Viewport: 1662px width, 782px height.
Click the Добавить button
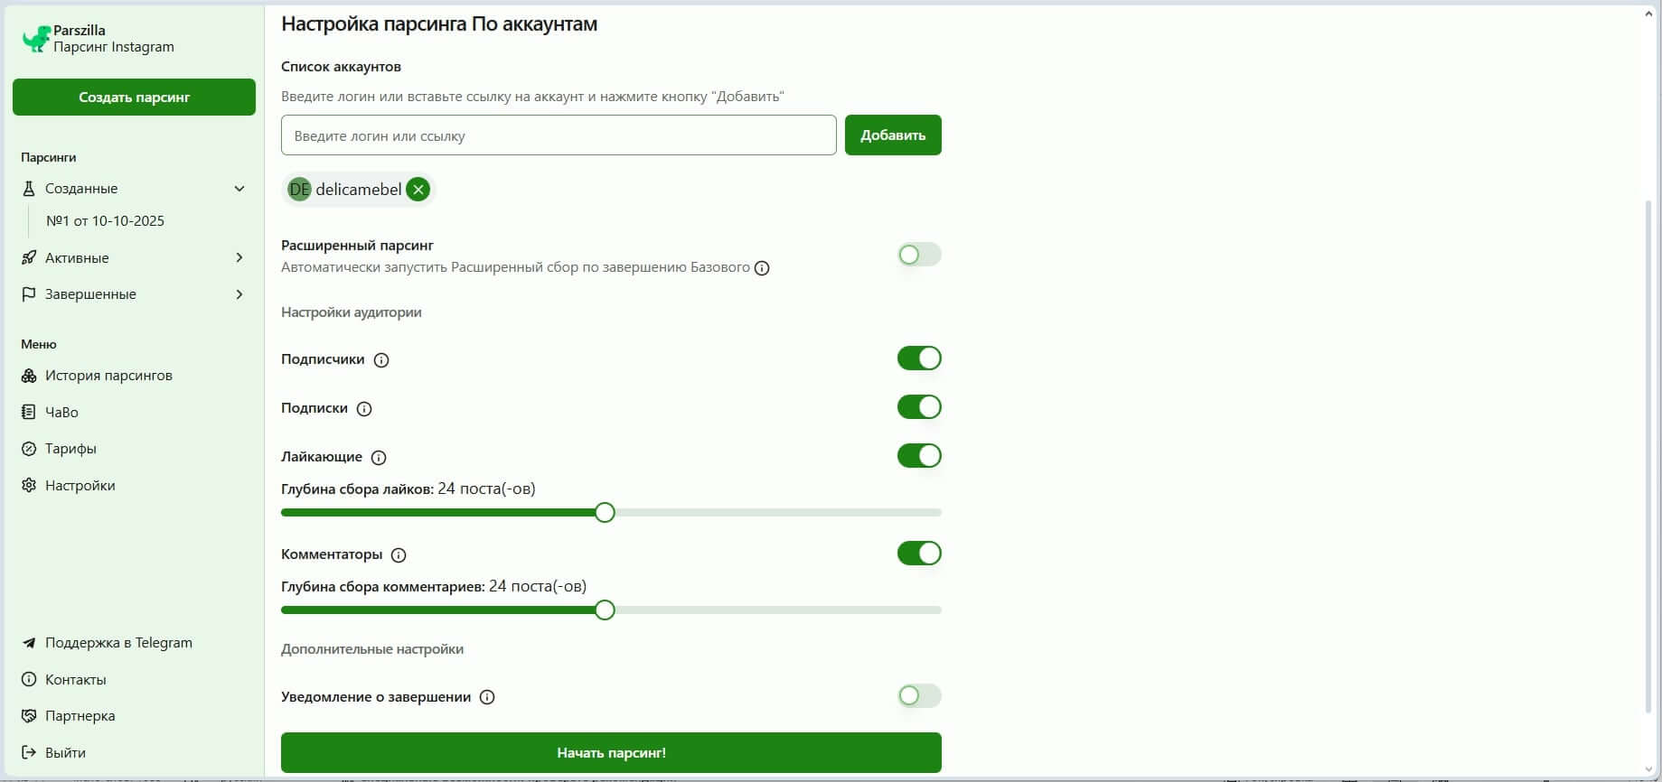point(893,135)
